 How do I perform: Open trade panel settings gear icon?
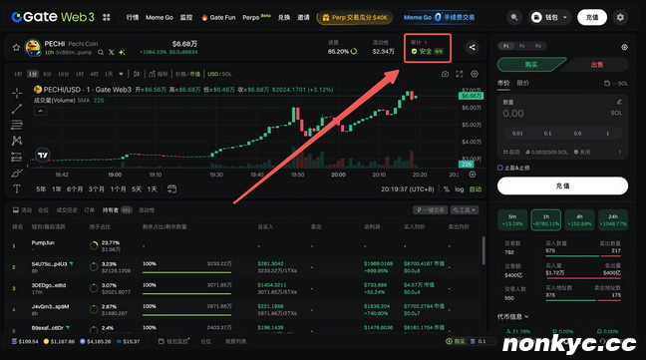click(x=625, y=48)
